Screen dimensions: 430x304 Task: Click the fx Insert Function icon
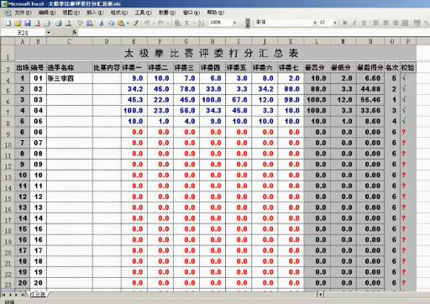tap(74, 33)
